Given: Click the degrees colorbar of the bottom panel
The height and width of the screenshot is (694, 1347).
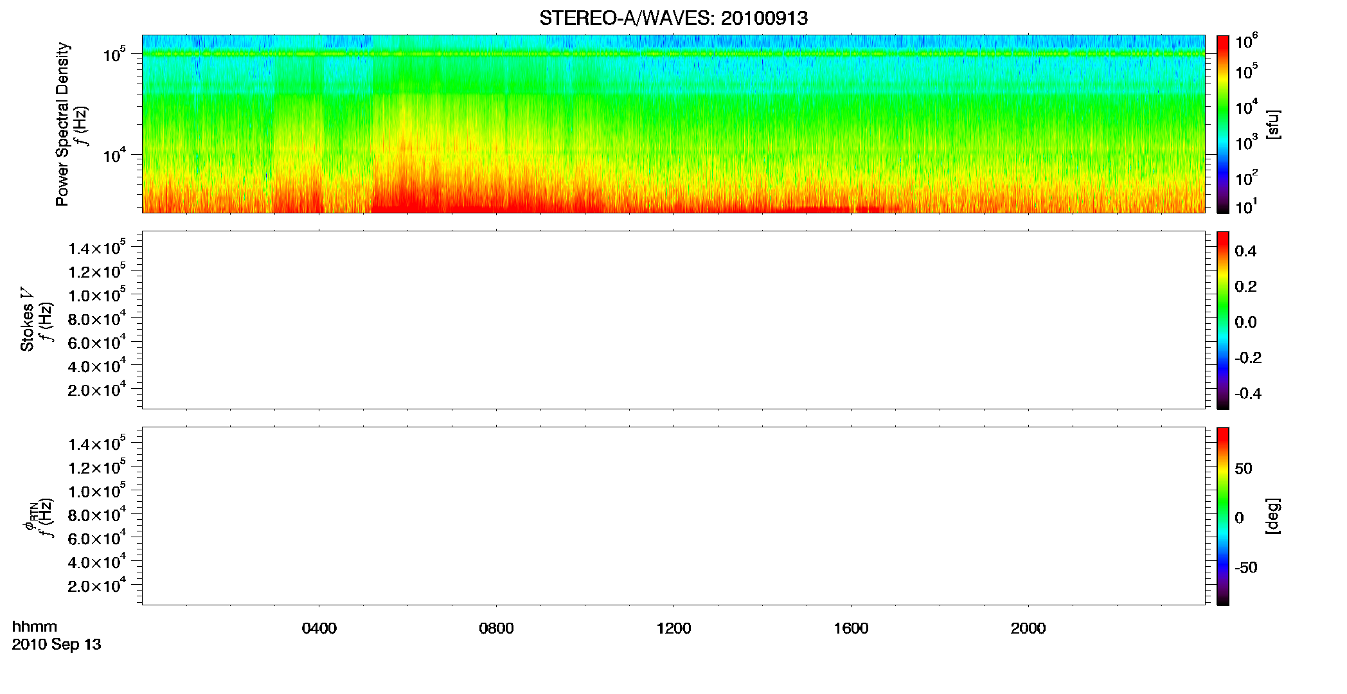Looking at the screenshot, I should (1223, 516).
